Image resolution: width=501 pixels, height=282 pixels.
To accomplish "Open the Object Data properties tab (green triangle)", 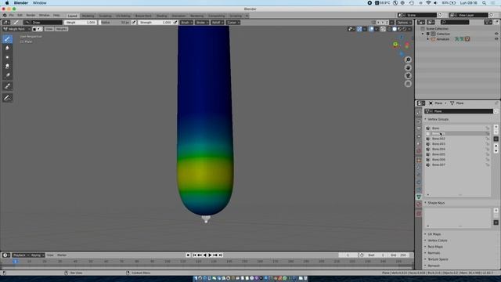I will click(419, 197).
